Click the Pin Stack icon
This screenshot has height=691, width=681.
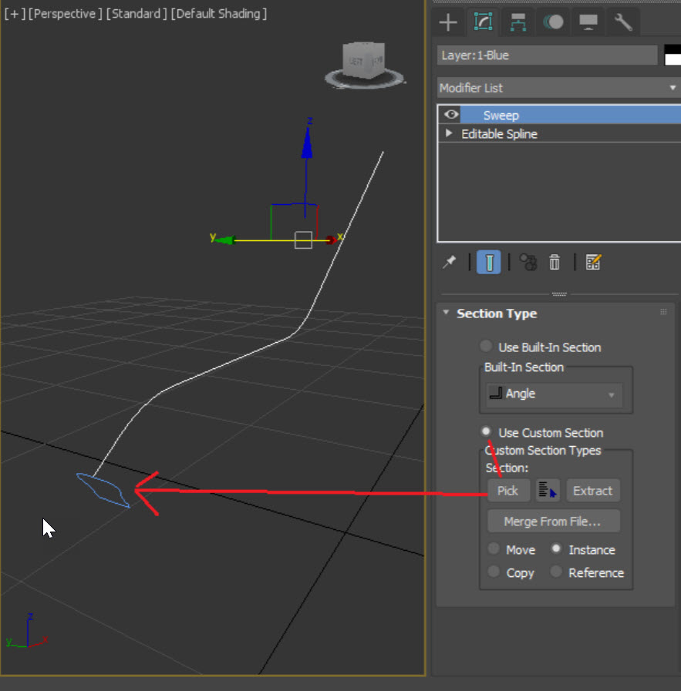coord(450,262)
